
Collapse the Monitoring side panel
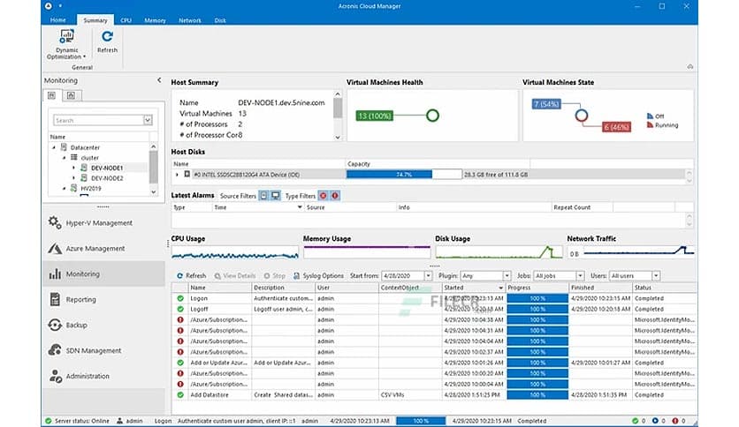pos(159,80)
